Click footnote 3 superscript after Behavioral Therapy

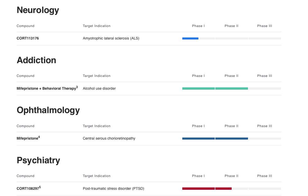[x=77, y=87]
